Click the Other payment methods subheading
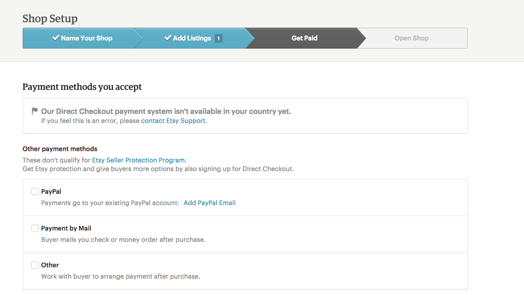 tap(60, 149)
